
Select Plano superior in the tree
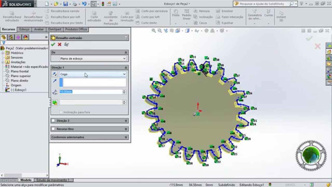(x=21, y=76)
